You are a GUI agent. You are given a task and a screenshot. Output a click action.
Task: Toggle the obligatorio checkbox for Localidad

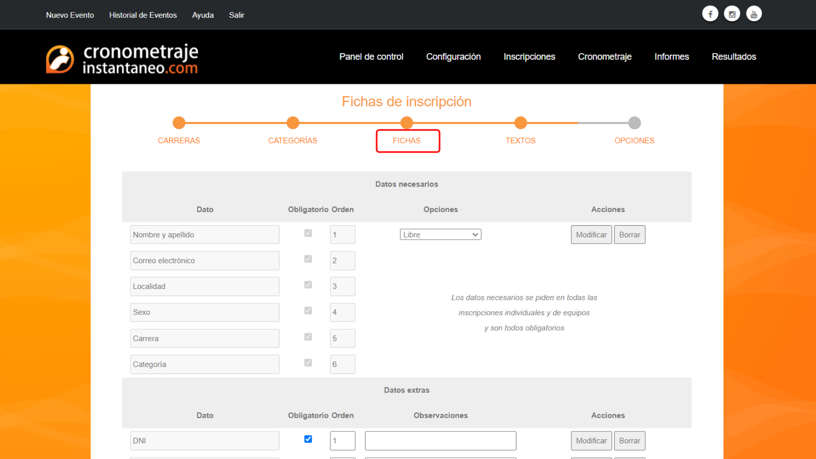click(x=308, y=285)
